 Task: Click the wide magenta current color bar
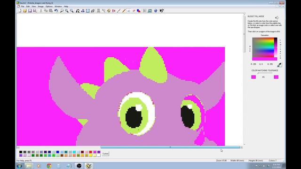tap(264, 59)
